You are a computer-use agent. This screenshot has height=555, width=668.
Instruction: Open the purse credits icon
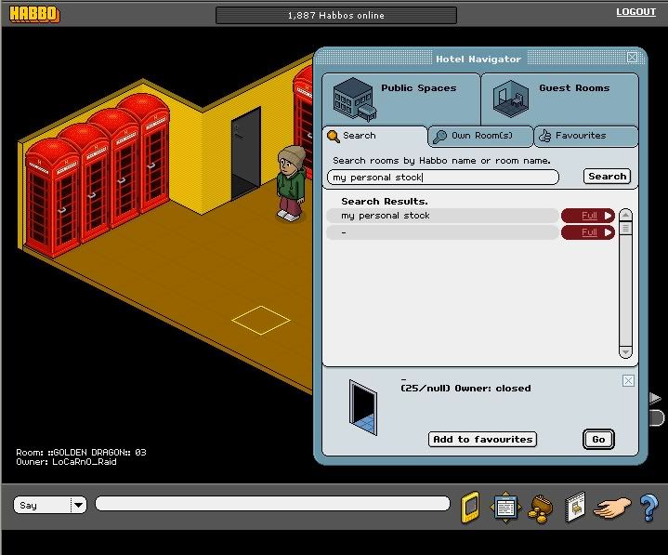(540, 507)
